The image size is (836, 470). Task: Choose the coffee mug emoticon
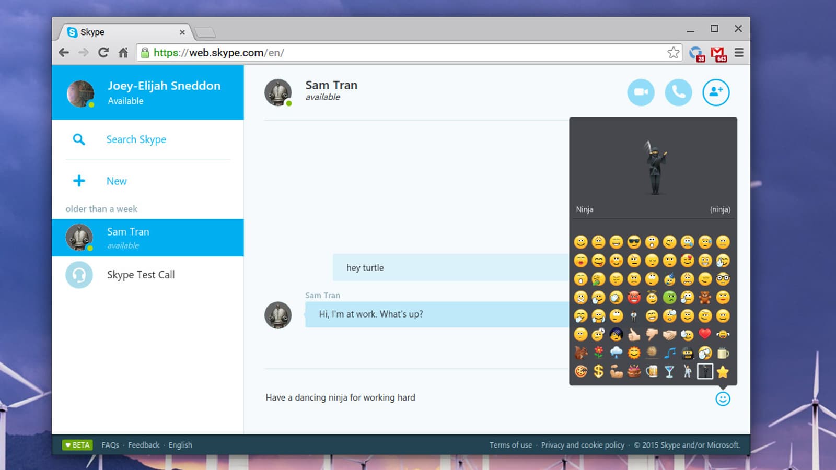click(x=723, y=353)
